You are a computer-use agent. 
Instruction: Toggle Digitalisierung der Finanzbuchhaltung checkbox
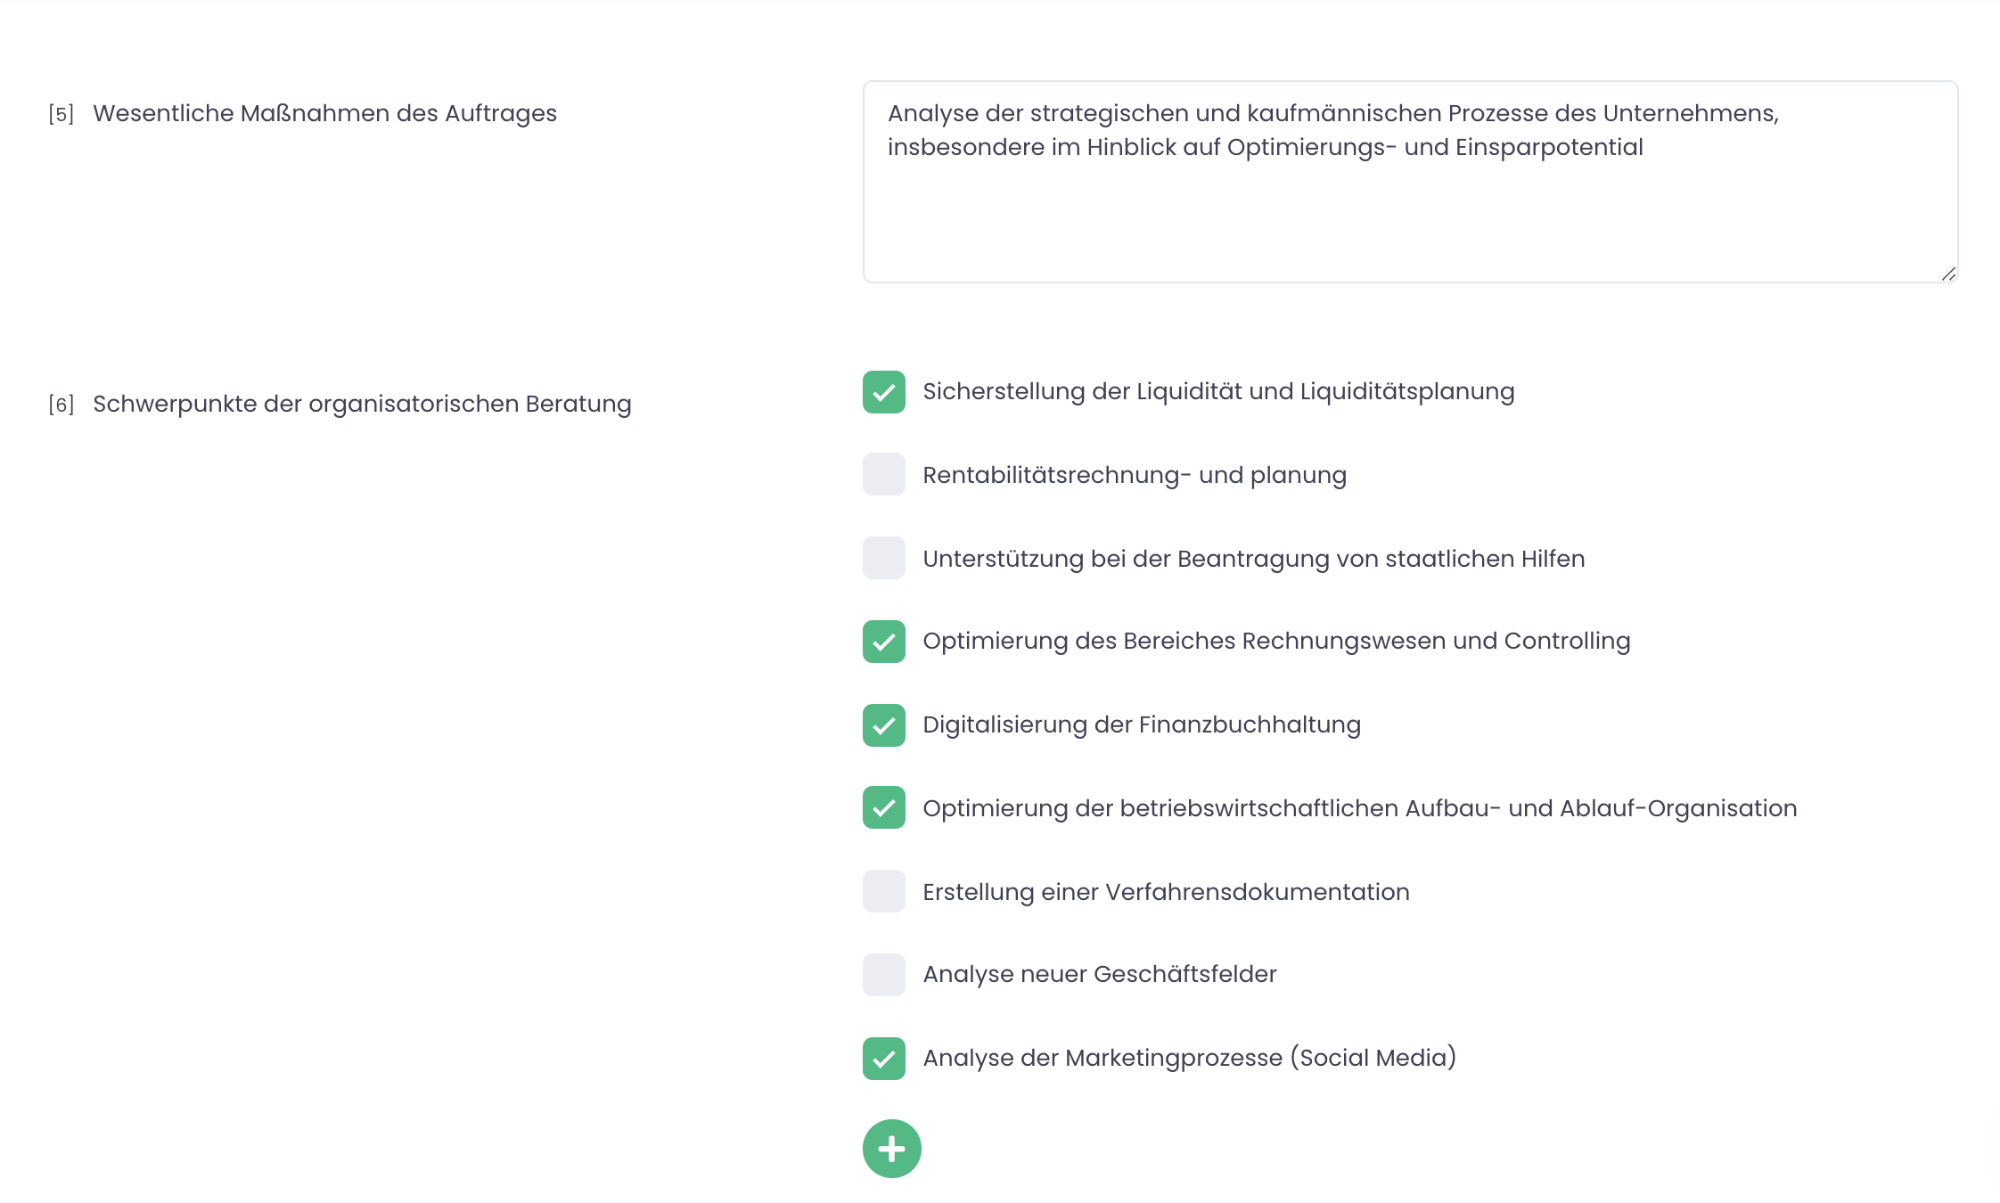(x=883, y=725)
